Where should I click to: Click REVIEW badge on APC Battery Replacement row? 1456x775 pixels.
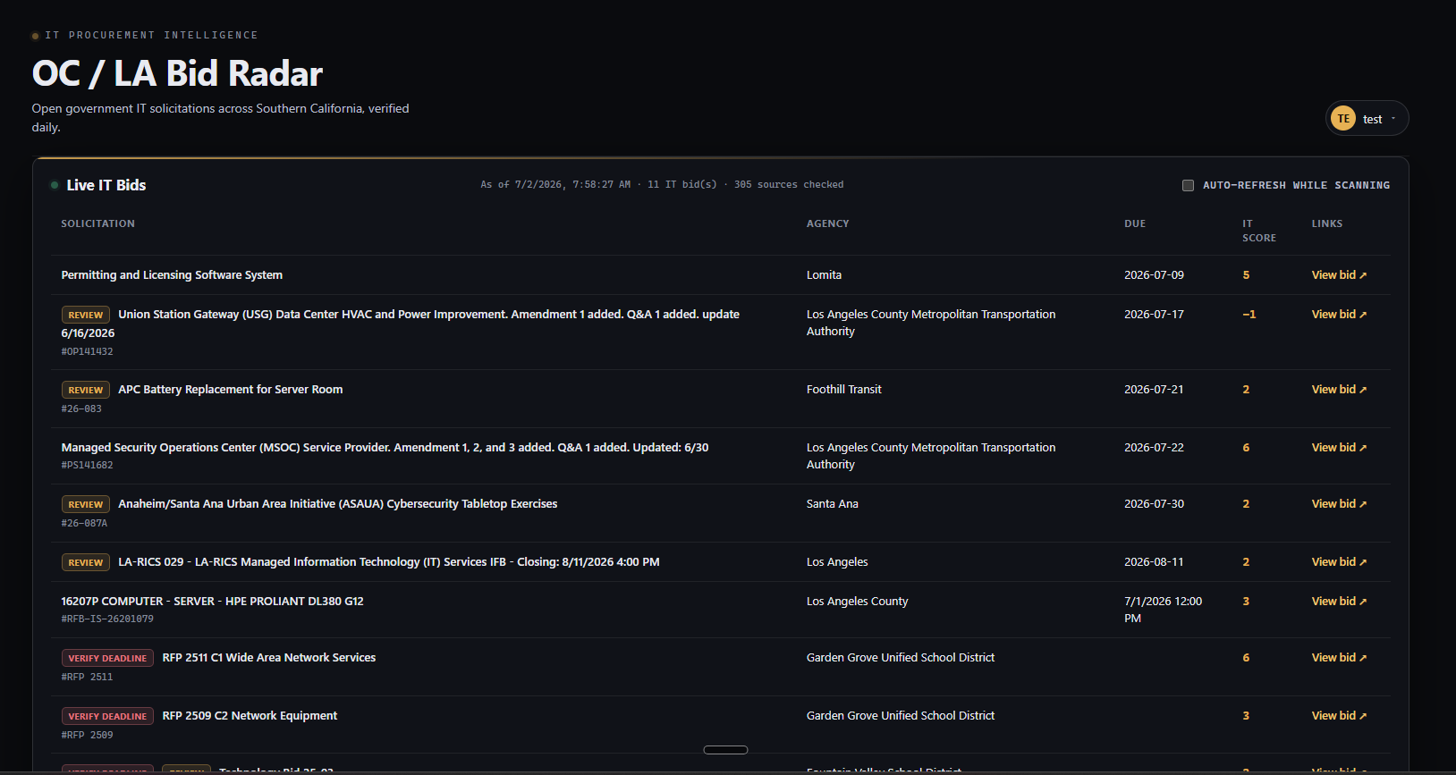point(86,390)
